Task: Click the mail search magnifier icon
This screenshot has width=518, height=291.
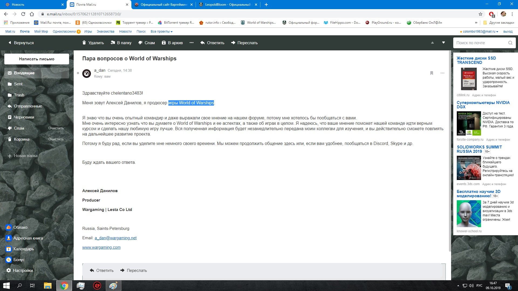Action: pyautogui.click(x=510, y=43)
